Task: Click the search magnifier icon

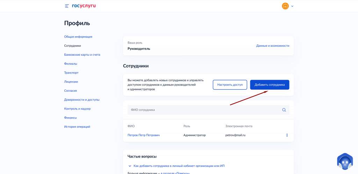Action: click(284, 110)
